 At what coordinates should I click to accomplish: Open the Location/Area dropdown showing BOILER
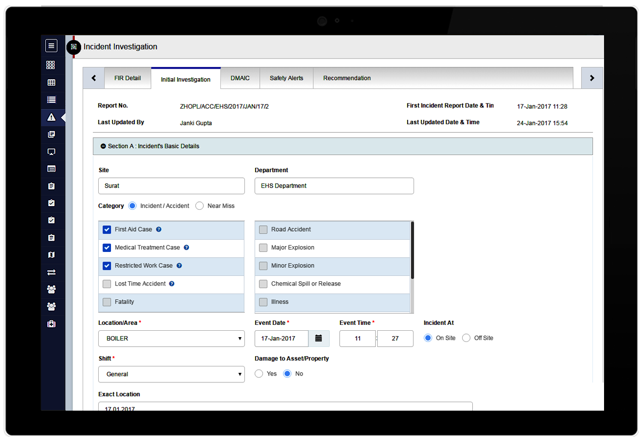click(171, 339)
